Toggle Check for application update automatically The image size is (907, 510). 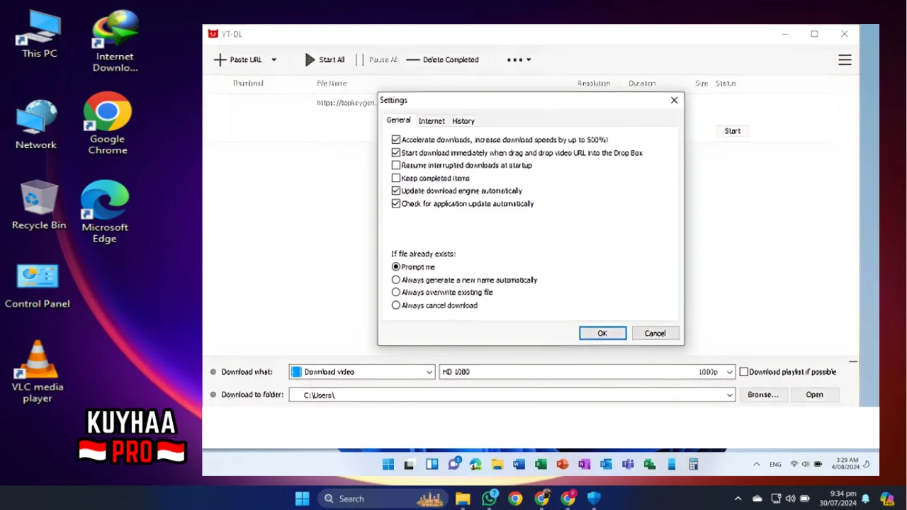point(396,204)
